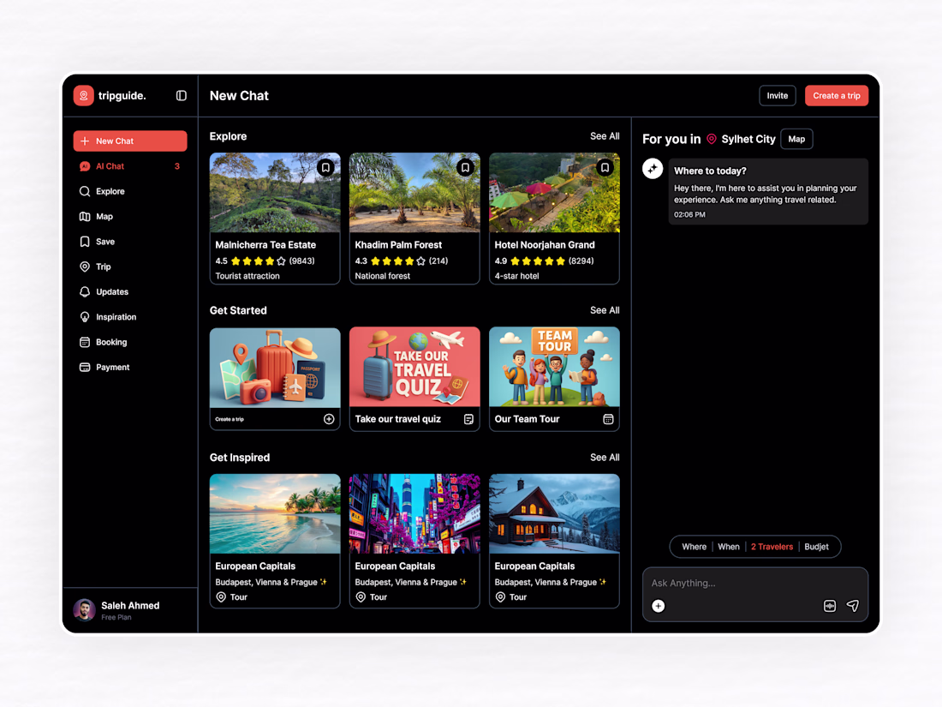Click quiz icon on travel quiz card

click(x=468, y=419)
